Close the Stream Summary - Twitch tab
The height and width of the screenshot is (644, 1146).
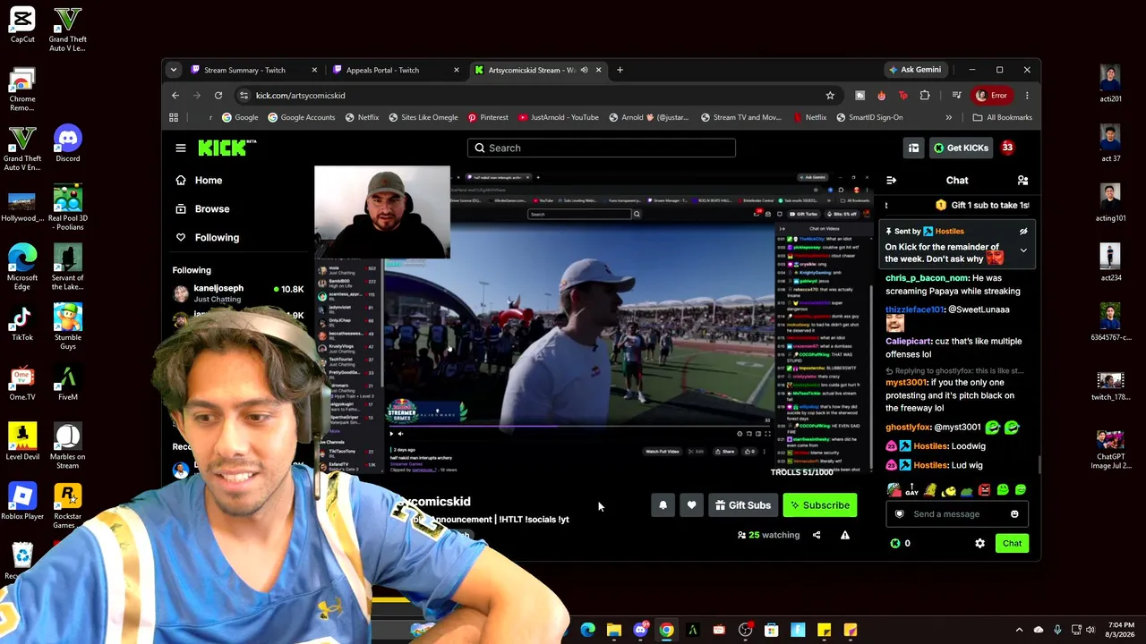click(314, 70)
